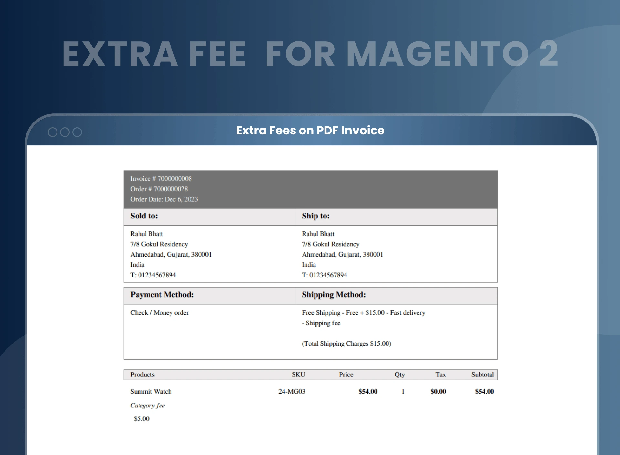Select the 'Invoice # 7000000008' text
This screenshot has height=455, width=620.
pos(161,179)
